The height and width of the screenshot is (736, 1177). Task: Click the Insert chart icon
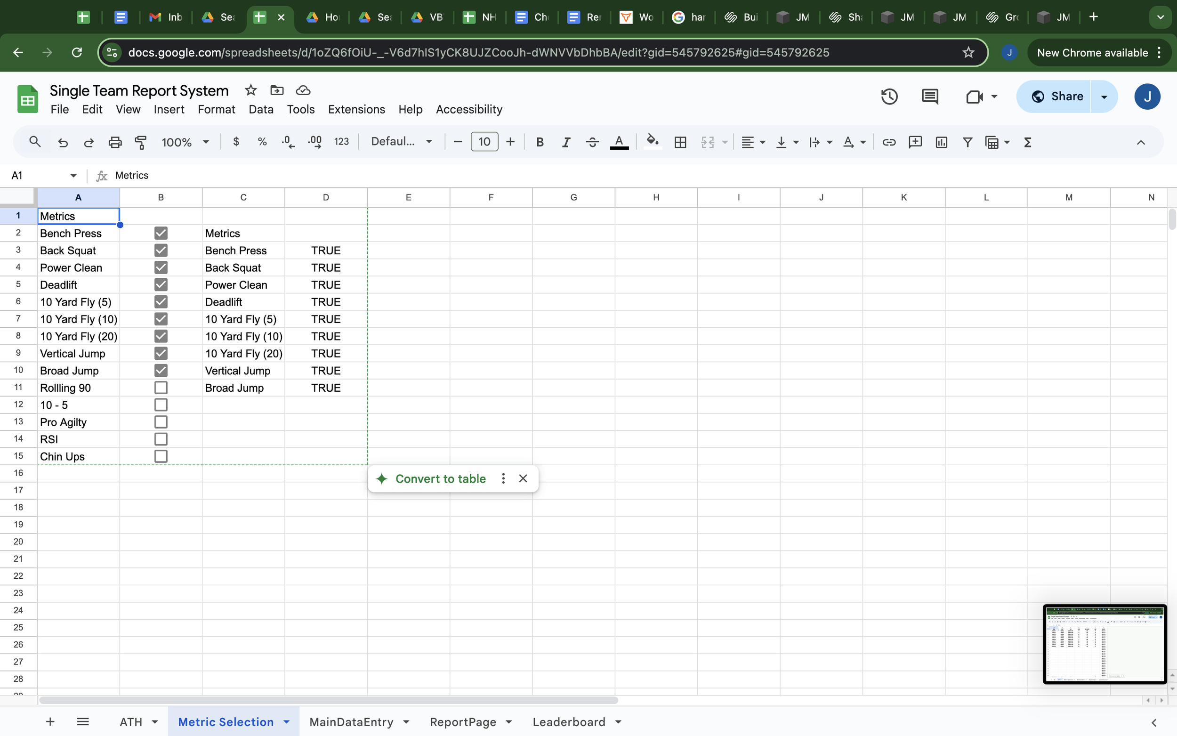942,142
